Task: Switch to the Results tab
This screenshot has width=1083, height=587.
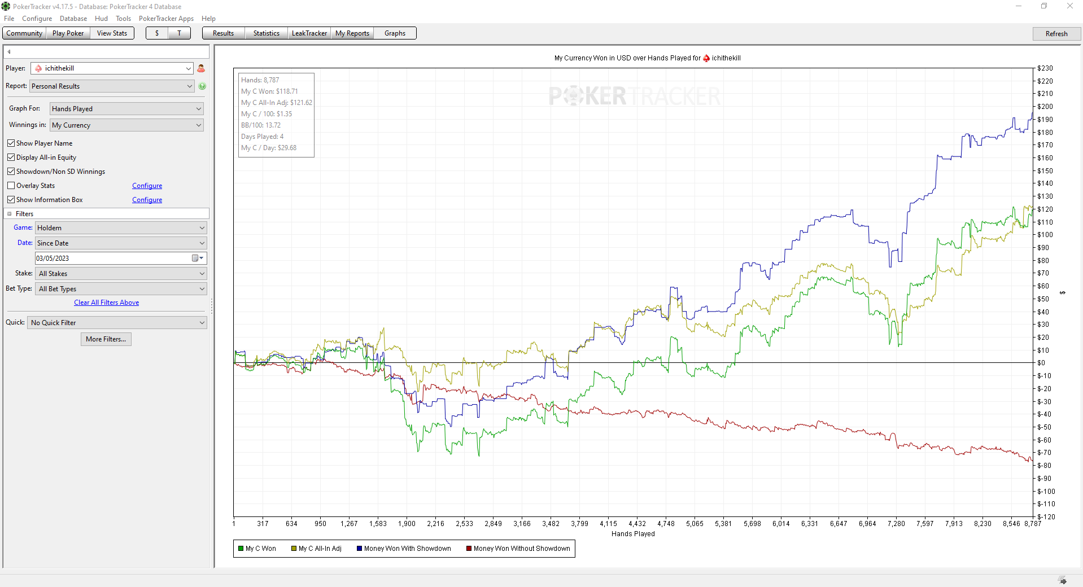Action: pyautogui.click(x=224, y=33)
